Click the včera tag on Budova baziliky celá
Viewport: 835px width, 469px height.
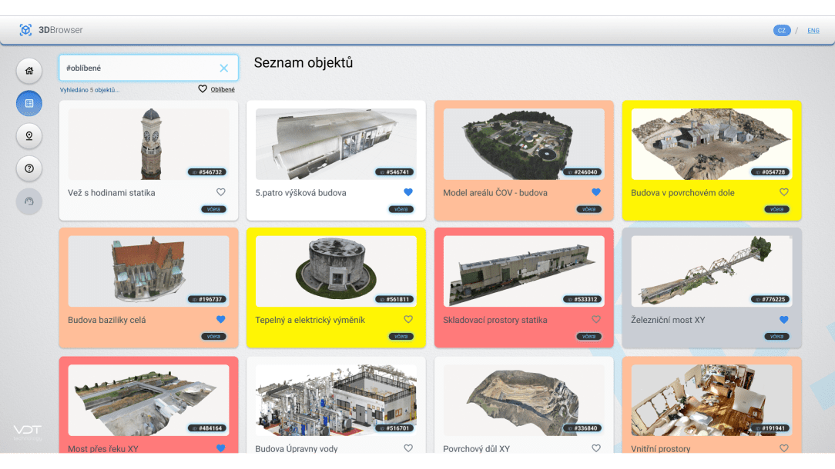(213, 336)
